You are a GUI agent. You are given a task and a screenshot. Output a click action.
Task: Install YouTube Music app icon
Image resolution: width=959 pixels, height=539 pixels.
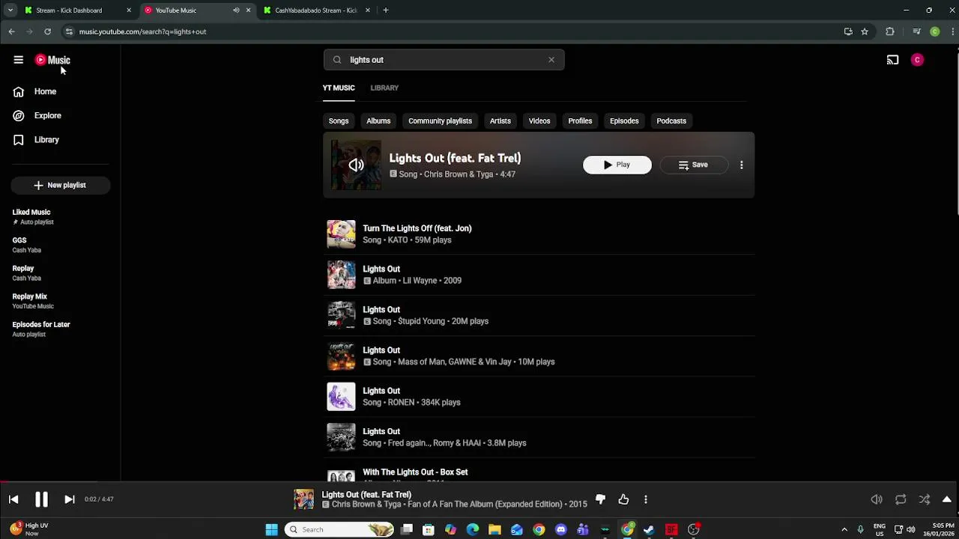pyautogui.click(x=848, y=31)
